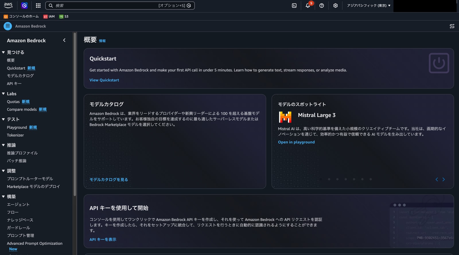This screenshot has width=459, height=255.
Task: Toggle the hamburger navigation menu button
Action: (8, 26)
